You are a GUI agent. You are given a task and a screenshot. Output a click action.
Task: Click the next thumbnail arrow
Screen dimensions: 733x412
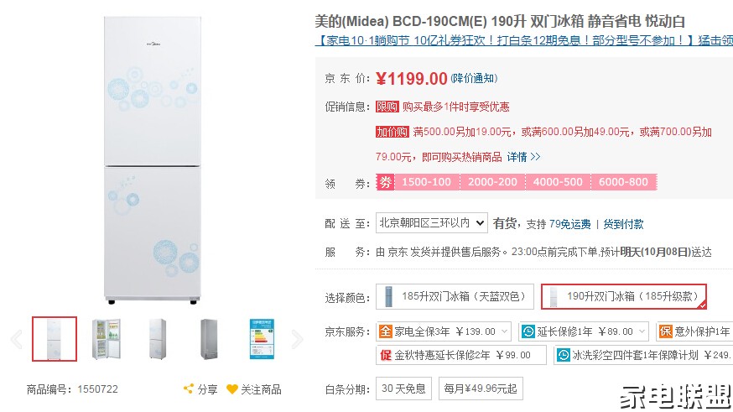pyautogui.click(x=297, y=339)
